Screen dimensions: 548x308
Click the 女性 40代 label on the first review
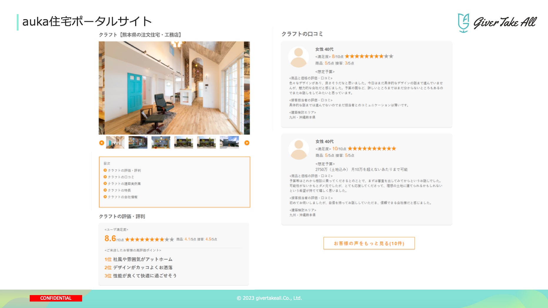tap(324, 49)
